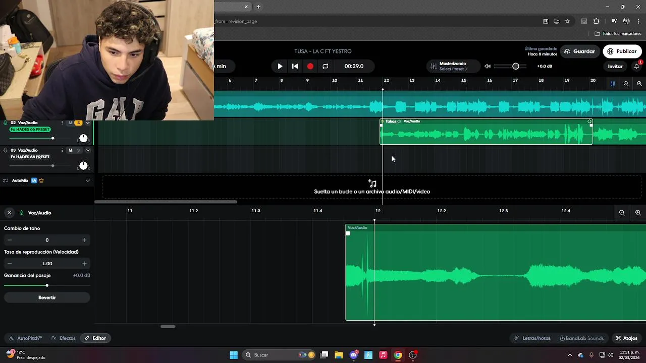Click track 02 microphone icon
646x363 pixels.
pyautogui.click(x=6, y=123)
